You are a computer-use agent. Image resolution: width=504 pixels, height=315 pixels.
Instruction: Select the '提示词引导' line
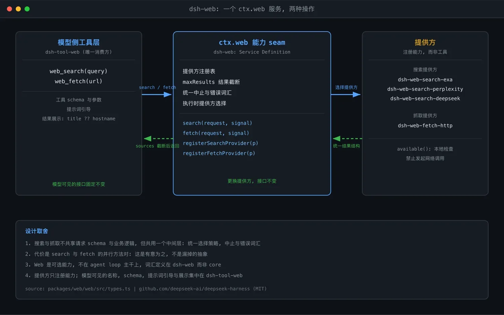(79, 109)
